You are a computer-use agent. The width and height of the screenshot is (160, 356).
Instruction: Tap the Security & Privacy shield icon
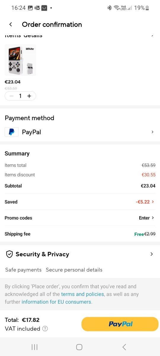pyautogui.click(x=9, y=254)
